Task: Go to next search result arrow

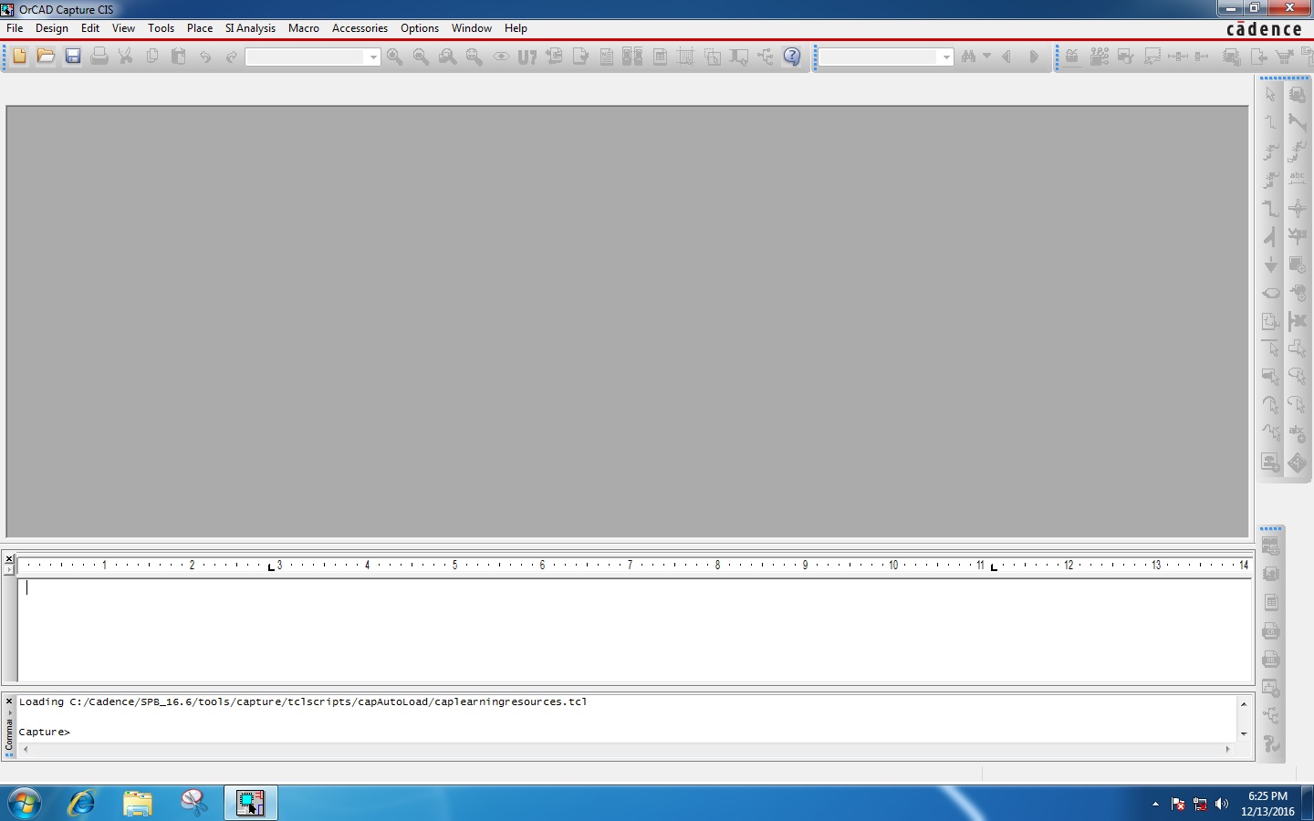Action: [1034, 57]
